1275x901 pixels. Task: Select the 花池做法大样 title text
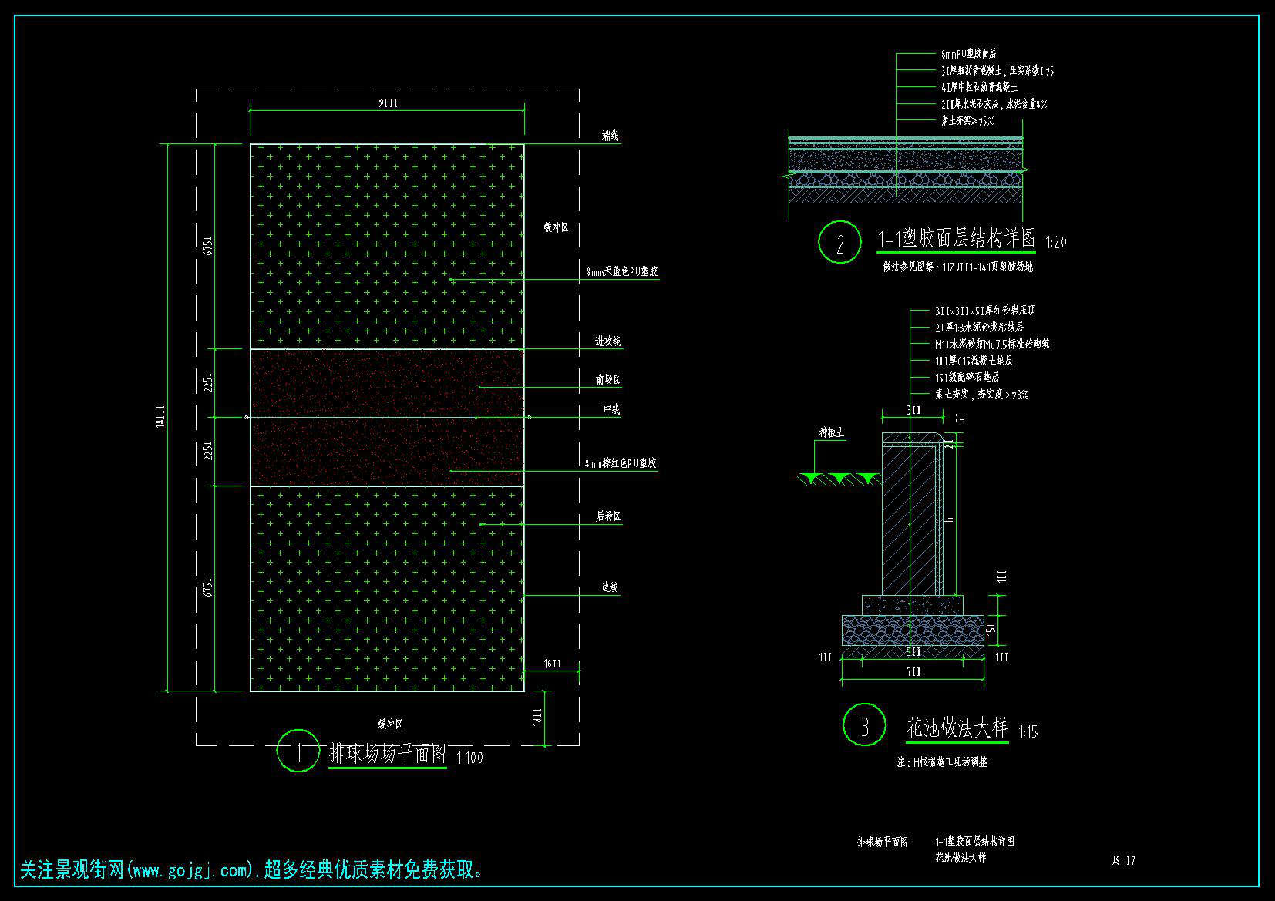coord(957,727)
